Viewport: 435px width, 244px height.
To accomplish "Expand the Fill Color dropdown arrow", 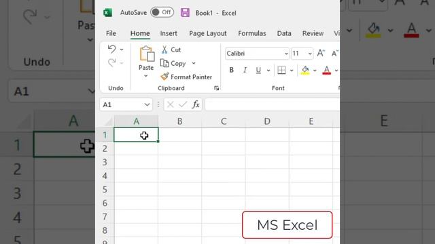I will tap(315, 70).
